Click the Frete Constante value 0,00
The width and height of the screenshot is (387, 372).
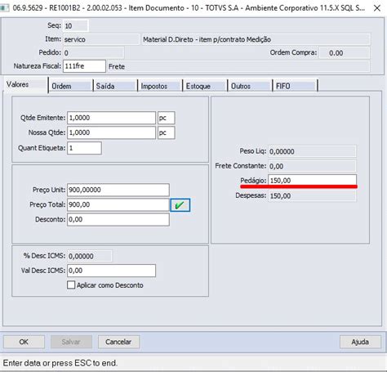coord(312,166)
